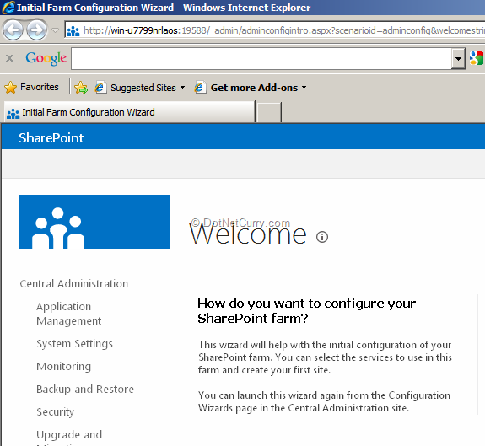Click the Google search icon button

click(x=477, y=58)
